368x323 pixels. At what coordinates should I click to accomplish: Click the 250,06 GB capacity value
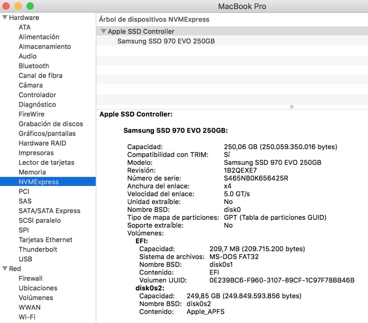(280, 147)
